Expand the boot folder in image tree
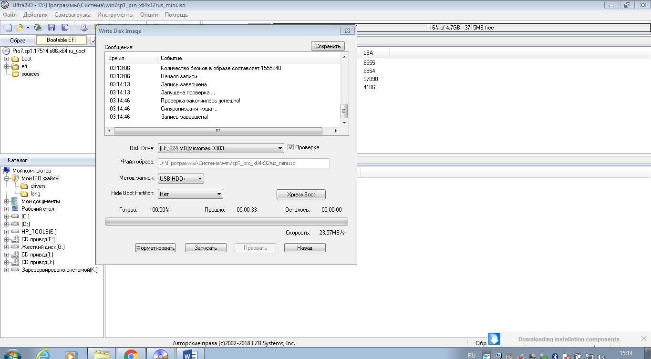 [7, 59]
